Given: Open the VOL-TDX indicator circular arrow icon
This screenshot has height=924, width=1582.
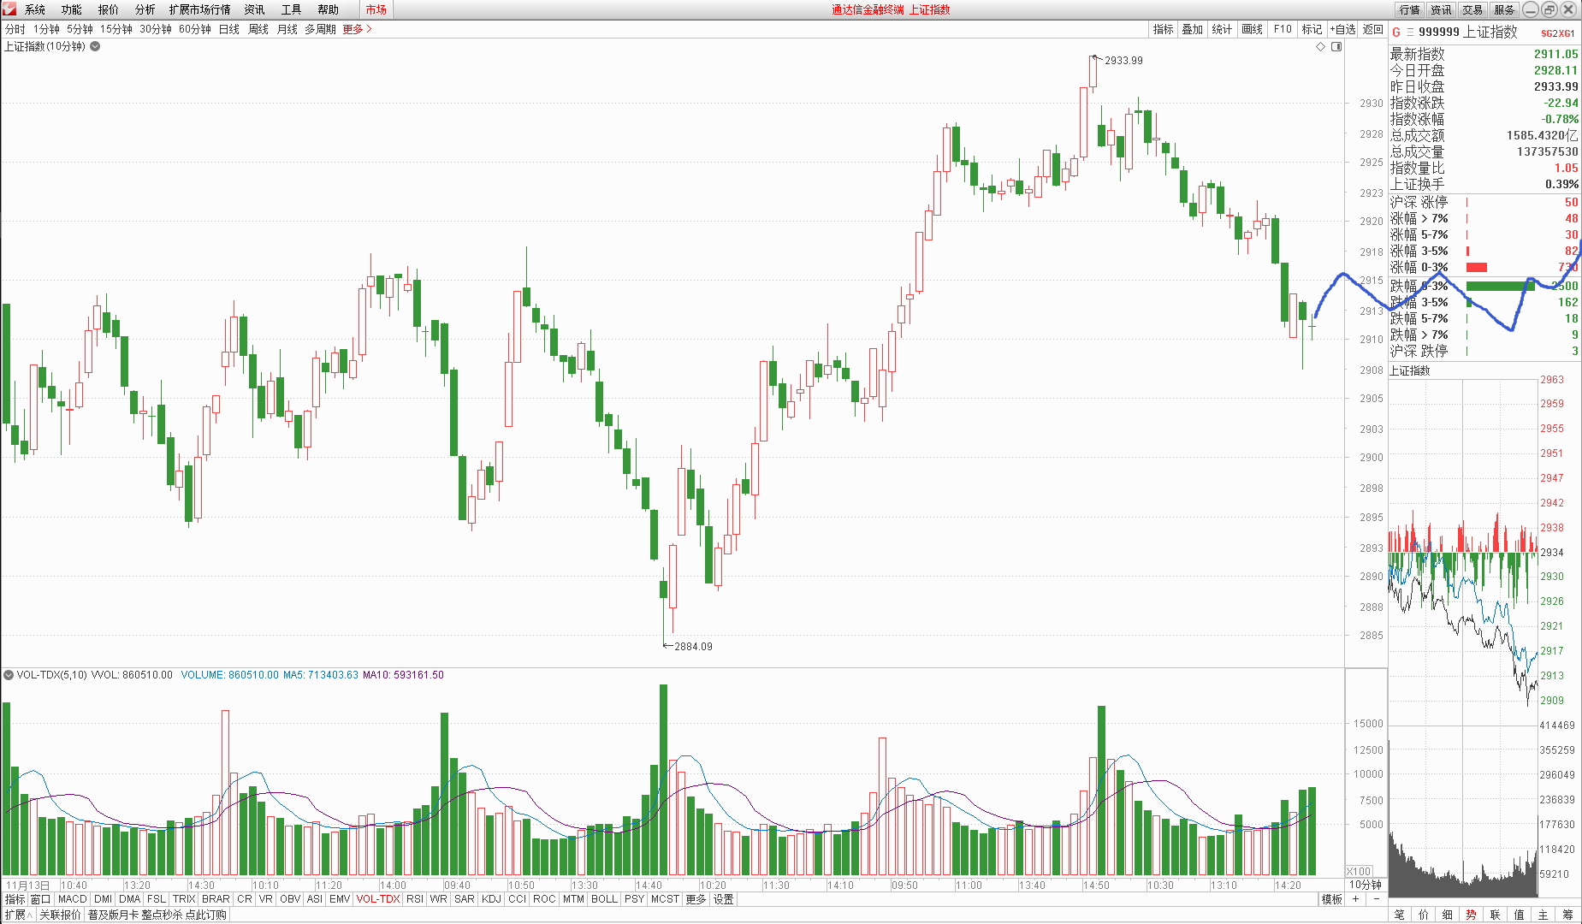Looking at the screenshot, I should (9, 675).
